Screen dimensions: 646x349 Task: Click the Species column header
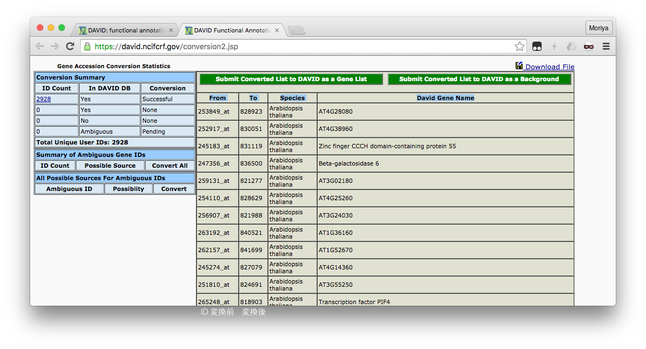pos(293,98)
